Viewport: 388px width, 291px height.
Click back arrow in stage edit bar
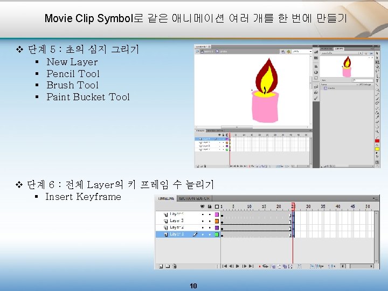point(197,52)
